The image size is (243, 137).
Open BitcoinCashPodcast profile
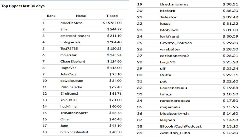(181, 126)
